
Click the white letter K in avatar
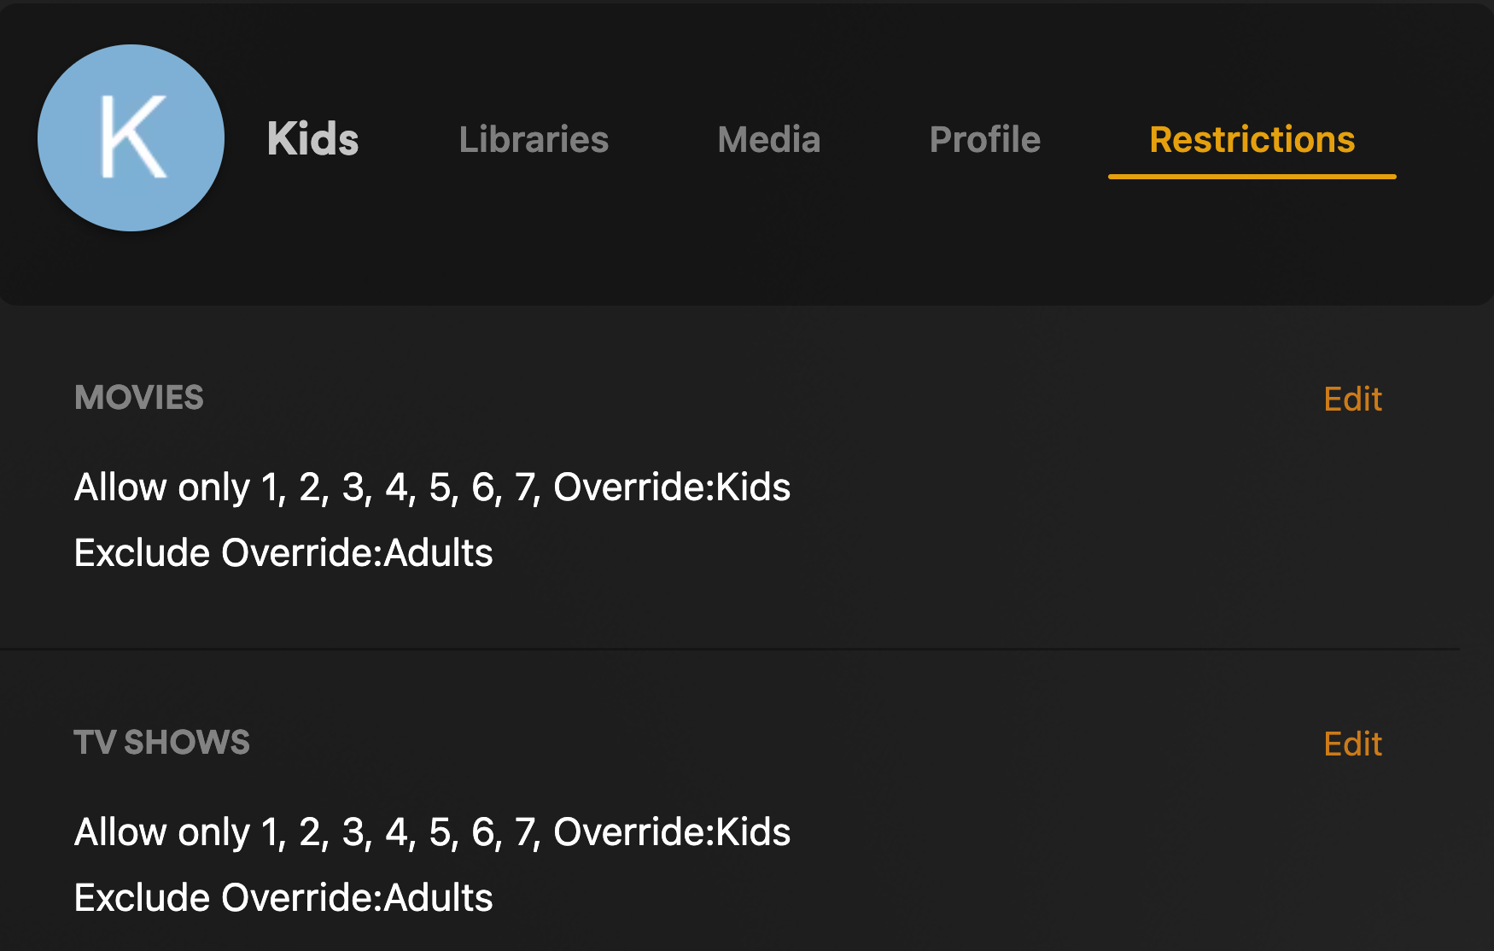pyautogui.click(x=132, y=137)
